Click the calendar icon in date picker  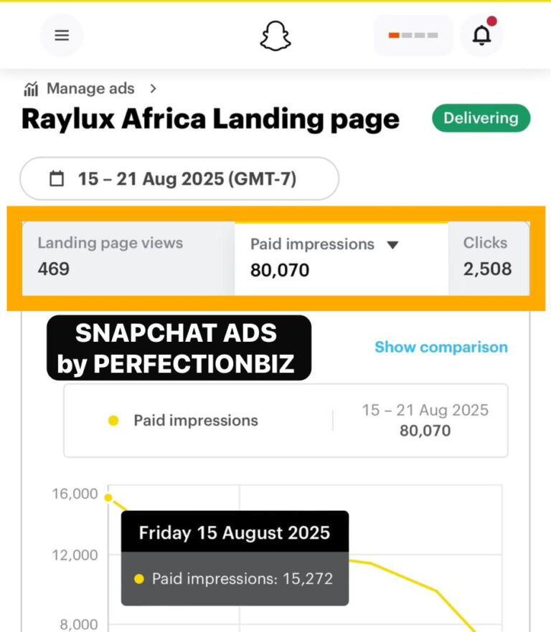57,178
